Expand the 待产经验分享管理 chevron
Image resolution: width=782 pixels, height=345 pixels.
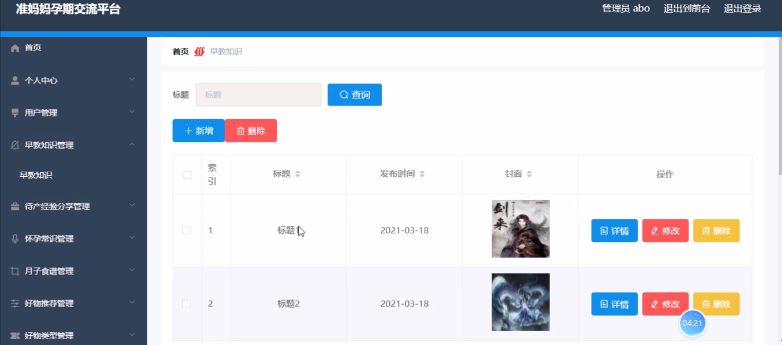pyautogui.click(x=132, y=205)
